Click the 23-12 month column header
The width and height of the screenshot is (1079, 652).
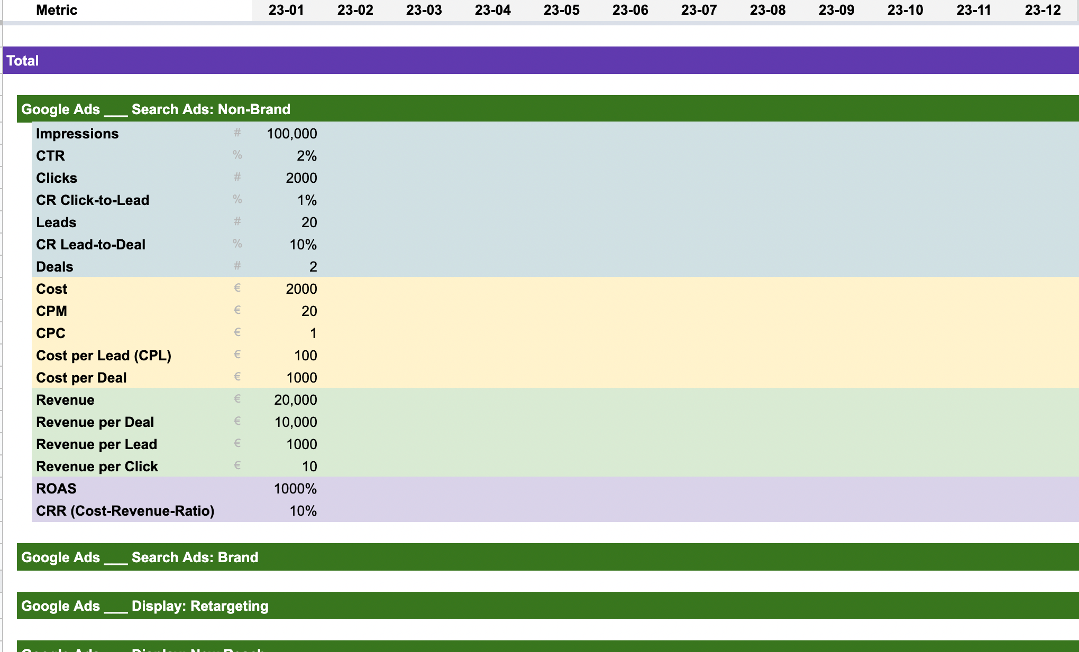click(1043, 10)
